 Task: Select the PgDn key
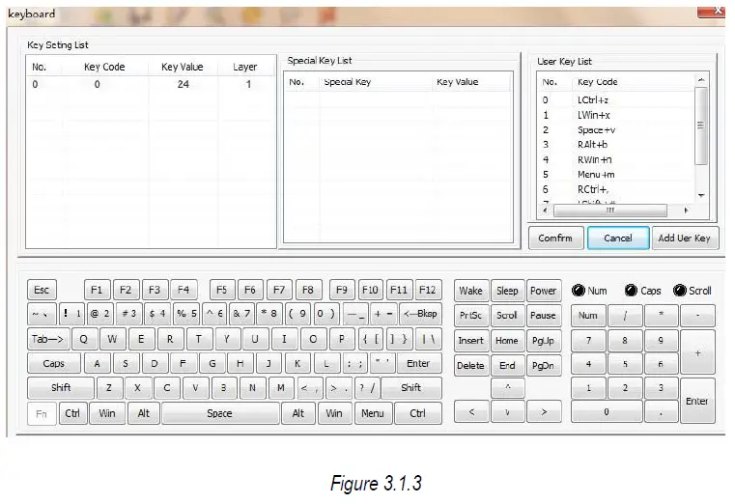544,365
